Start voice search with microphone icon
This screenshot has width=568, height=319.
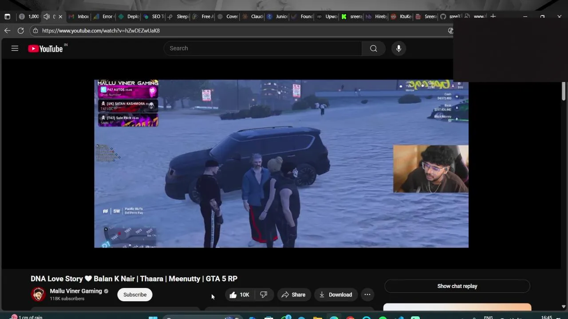pyautogui.click(x=398, y=48)
